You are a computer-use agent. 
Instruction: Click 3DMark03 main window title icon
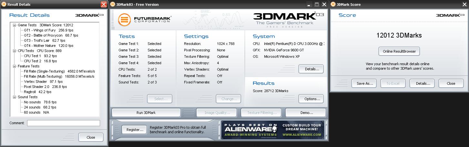click(113, 4)
